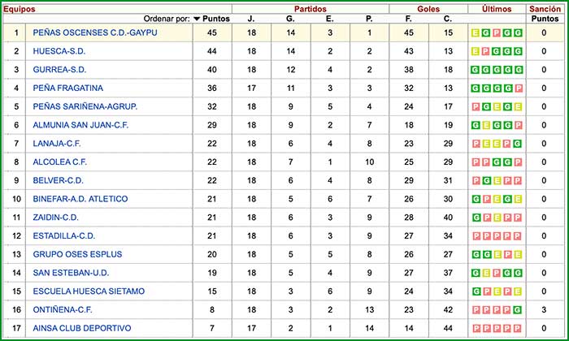Open the Estadilla-C.D. team link
Viewport: 569px width, 341px height.
(63, 235)
